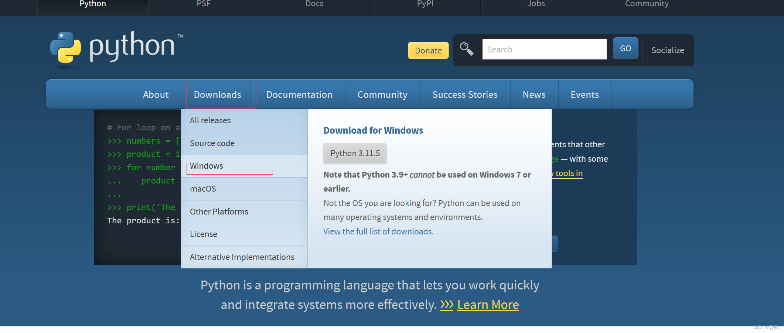784x333 pixels.
Task: Click the Search input field
Action: click(544, 49)
